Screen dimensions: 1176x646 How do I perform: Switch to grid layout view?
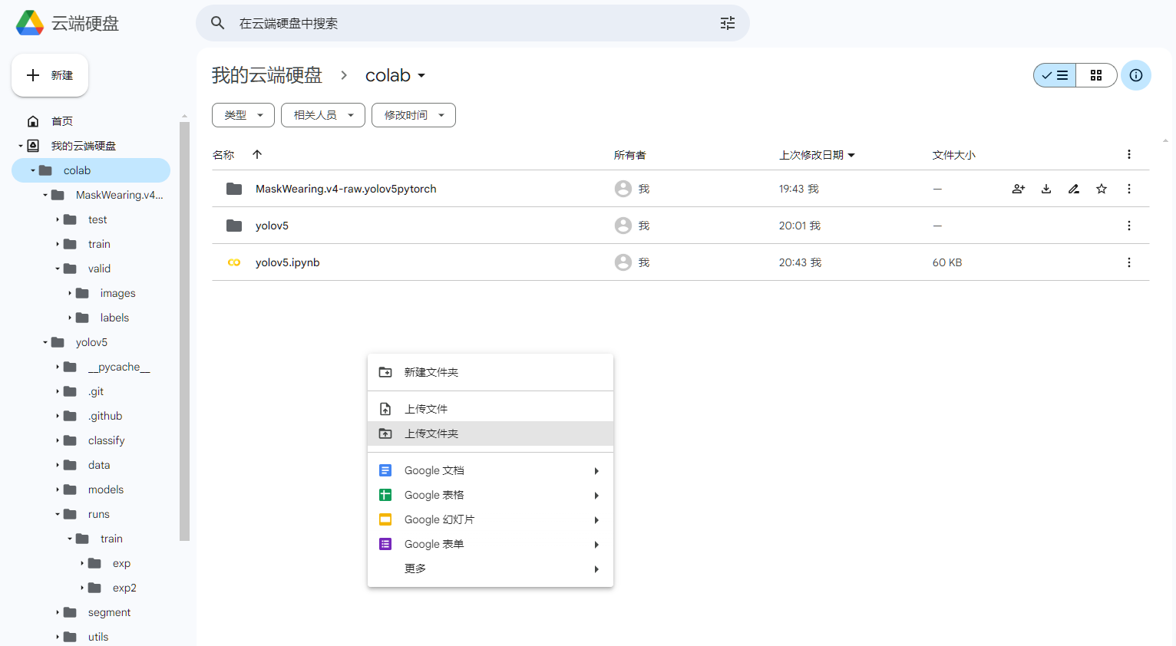[1096, 75]
